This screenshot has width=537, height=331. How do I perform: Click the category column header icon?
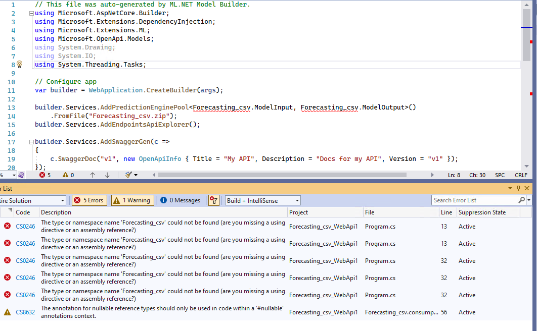tap(10, 210)
